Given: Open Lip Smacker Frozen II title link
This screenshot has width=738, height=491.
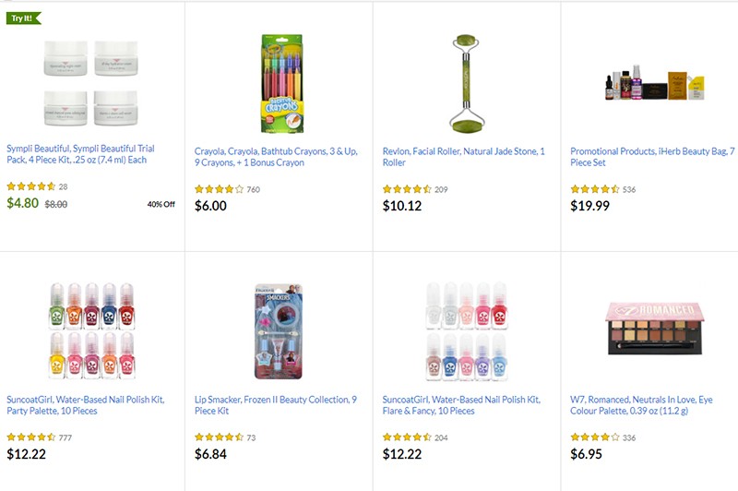Looking at the screenshot, I should (x=277, y=405).
